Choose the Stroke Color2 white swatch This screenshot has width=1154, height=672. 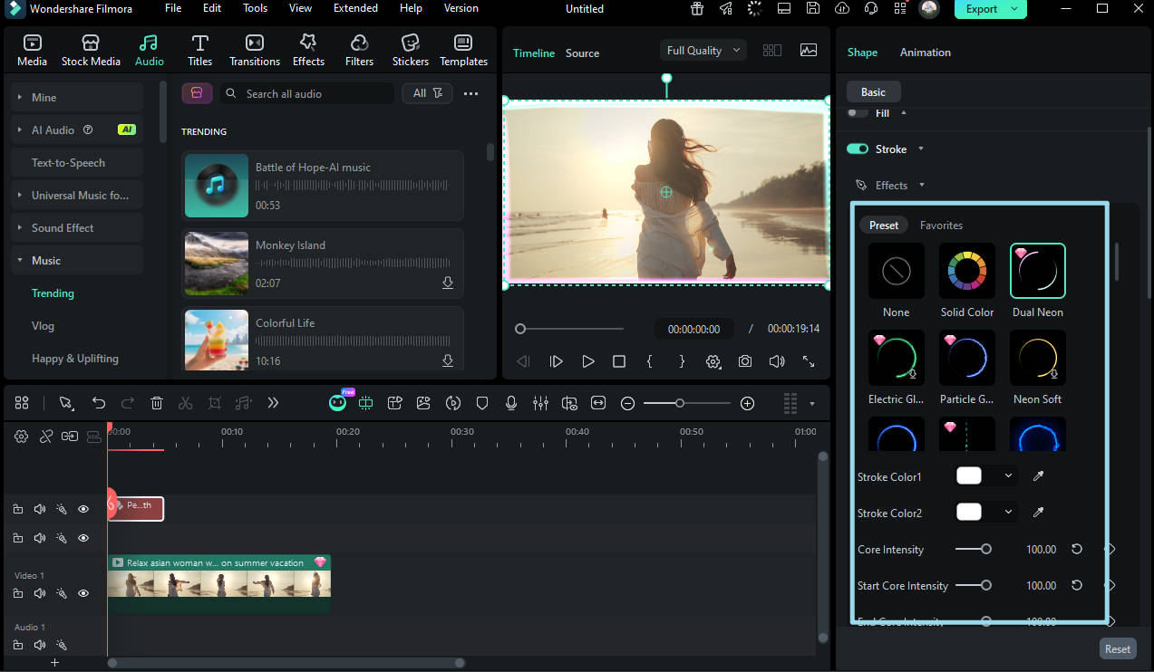tap(969, 513)
